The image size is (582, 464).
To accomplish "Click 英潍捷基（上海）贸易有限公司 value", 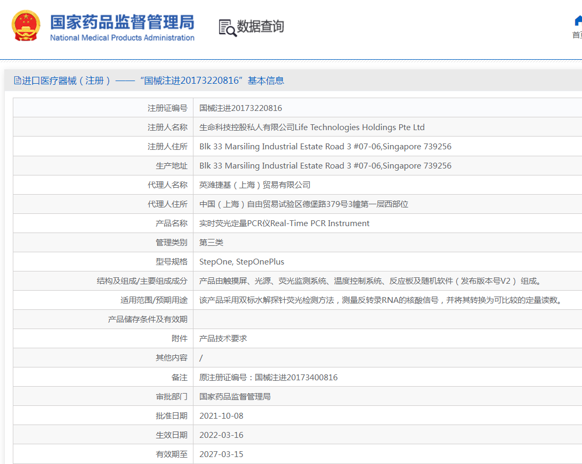I will pos(255,185).
